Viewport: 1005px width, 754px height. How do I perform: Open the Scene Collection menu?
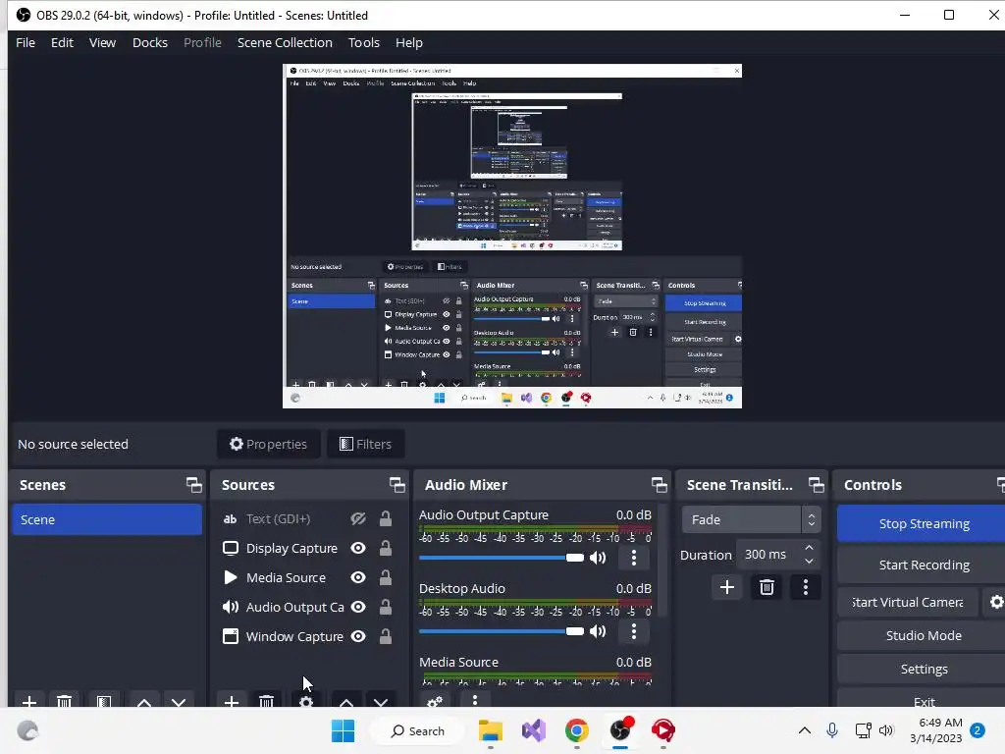285,42
